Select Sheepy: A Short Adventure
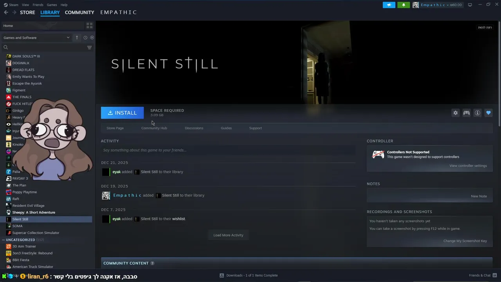Image resolution: width=501 pixels, height=282 pixels. [34, 212]
